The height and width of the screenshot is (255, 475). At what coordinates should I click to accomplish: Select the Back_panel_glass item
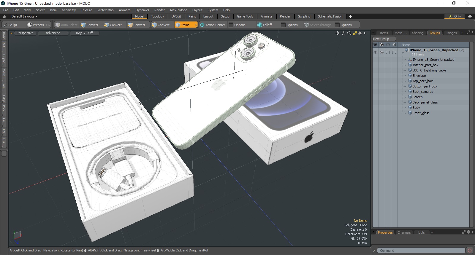coord(425,102)
